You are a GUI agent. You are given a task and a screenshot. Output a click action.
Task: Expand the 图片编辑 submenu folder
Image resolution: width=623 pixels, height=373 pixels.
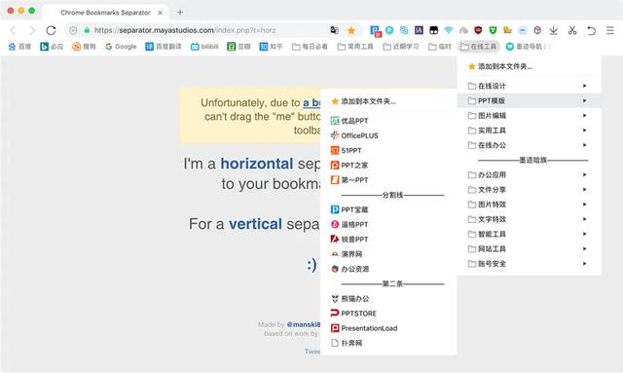click(529, 116)
